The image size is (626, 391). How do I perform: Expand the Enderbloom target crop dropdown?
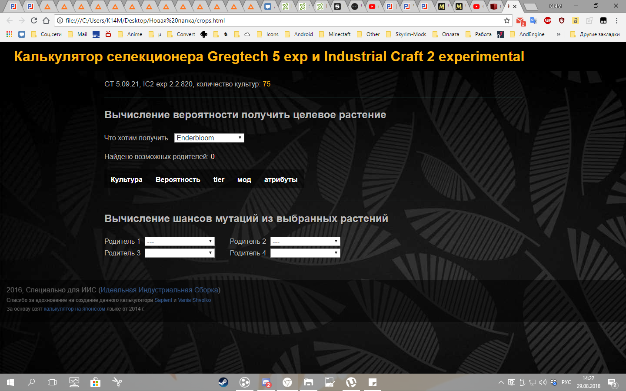(x=209, y=138)
